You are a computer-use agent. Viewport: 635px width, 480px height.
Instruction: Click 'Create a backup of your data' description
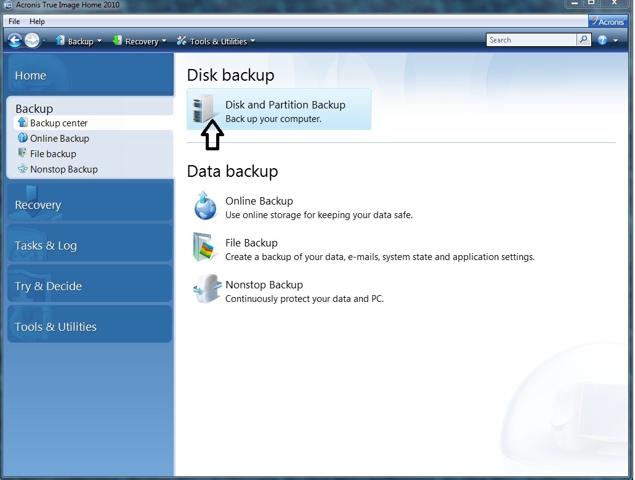[380, 257]
